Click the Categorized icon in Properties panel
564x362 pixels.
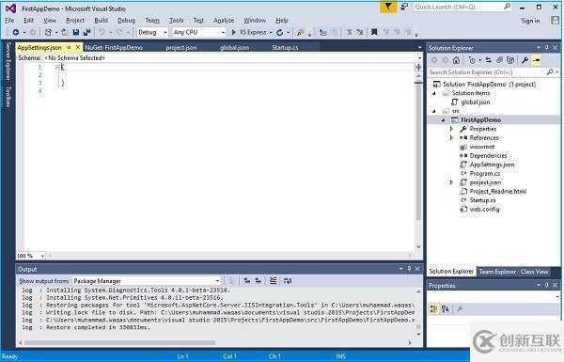(x=434, y=308)
